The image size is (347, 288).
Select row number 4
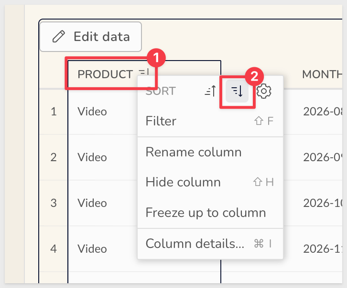pos(54,249)
